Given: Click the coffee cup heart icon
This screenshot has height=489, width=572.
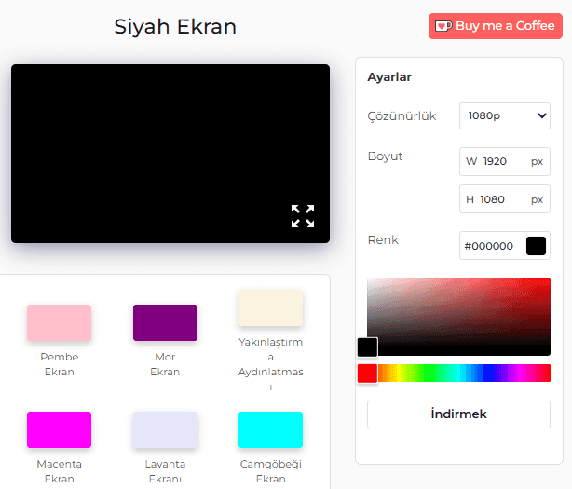Looking at the screenshot, I should tap(443, 26).
